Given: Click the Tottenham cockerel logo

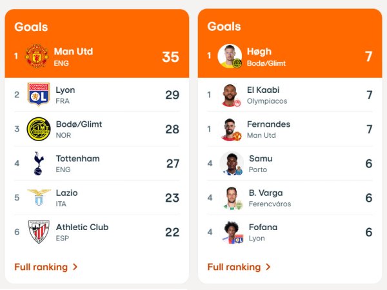Looking at the screenshot, I should (39, 163).
